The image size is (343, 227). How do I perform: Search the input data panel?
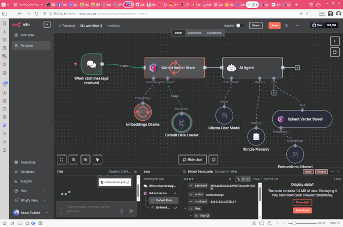pyautogui.click(x=230, y=179)
